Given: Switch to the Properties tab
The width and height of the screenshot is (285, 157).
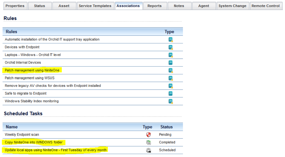Looking at the screenshot, I should coord(15,6).
